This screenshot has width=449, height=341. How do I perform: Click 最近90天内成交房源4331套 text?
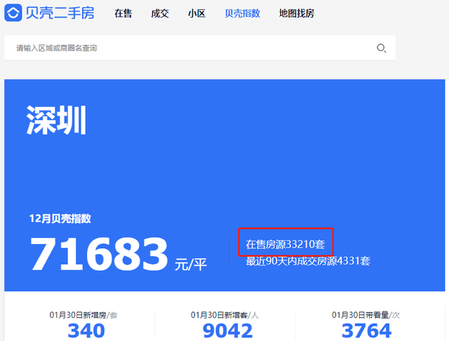point(308,261)
